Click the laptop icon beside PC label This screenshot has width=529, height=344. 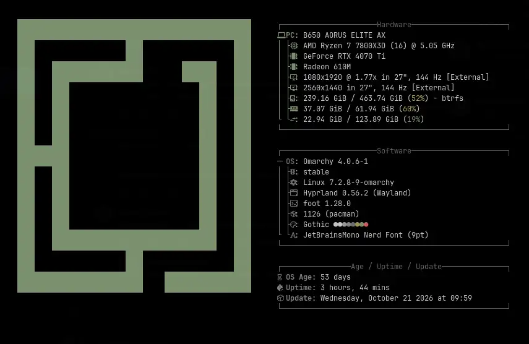[x=282, y=35]
